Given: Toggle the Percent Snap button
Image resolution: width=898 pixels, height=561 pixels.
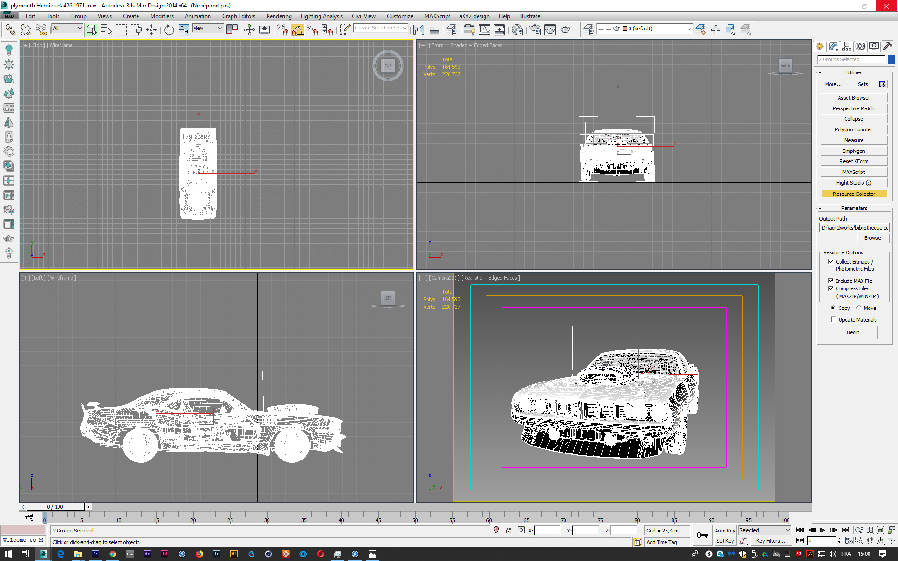Looking at the screenshot, I should (x=312, y=30).
